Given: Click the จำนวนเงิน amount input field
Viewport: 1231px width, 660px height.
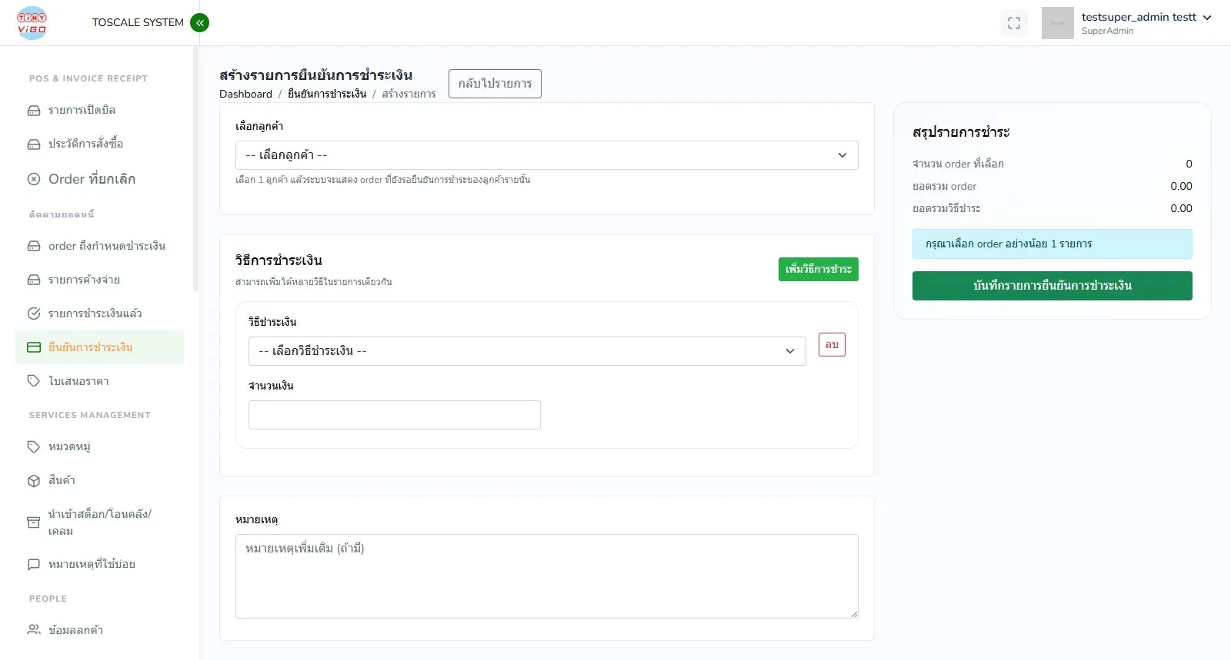Looking at the screenshot, I should [x=394, y=415].
